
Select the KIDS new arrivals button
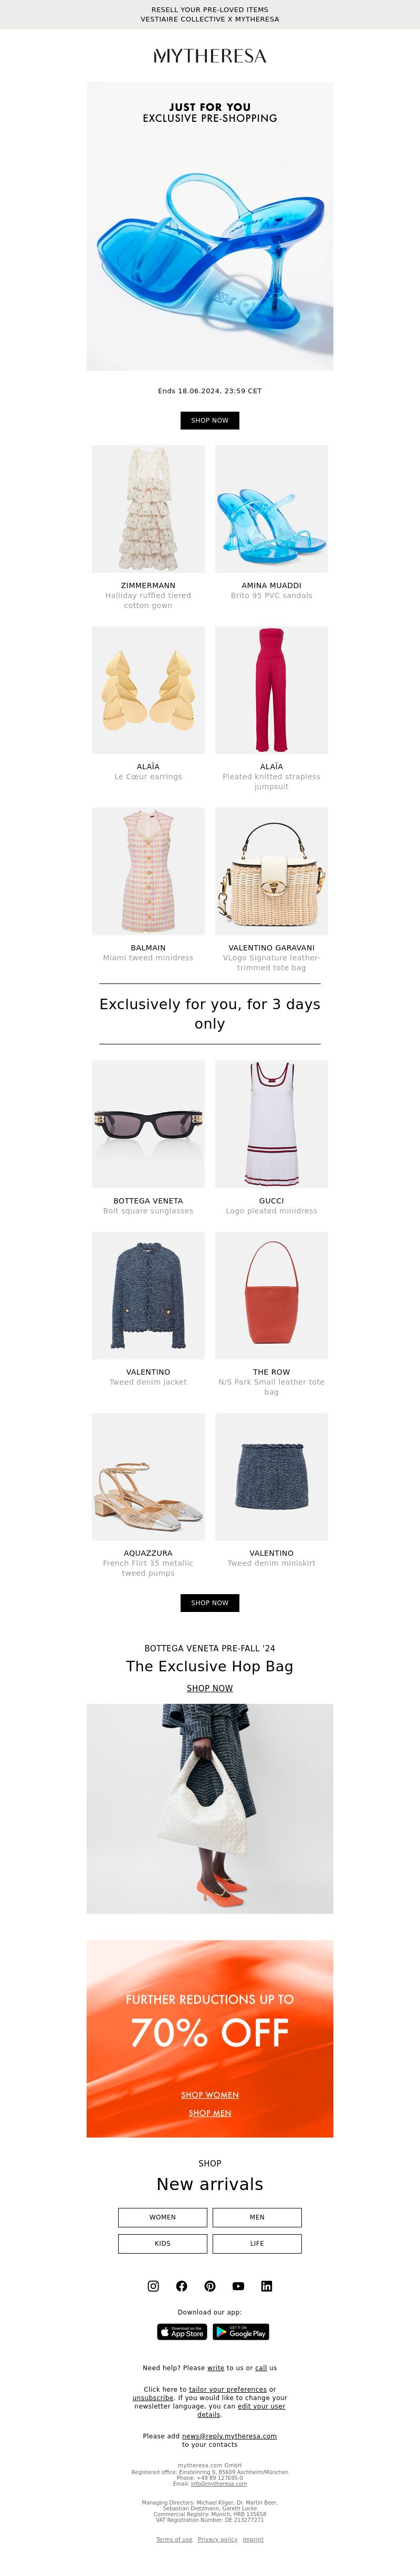pos(163,2243)
